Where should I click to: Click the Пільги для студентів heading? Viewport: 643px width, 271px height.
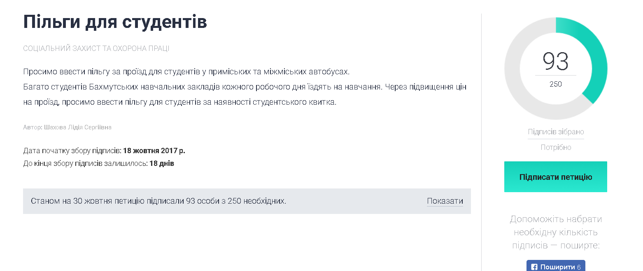[x=115, y=22]
